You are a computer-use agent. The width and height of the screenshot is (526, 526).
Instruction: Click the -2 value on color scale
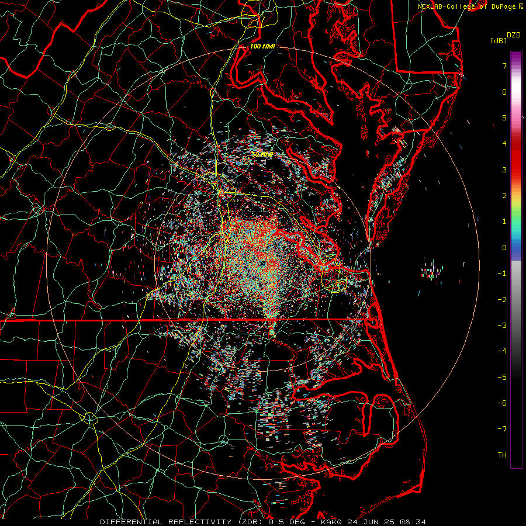click(502, 300)
